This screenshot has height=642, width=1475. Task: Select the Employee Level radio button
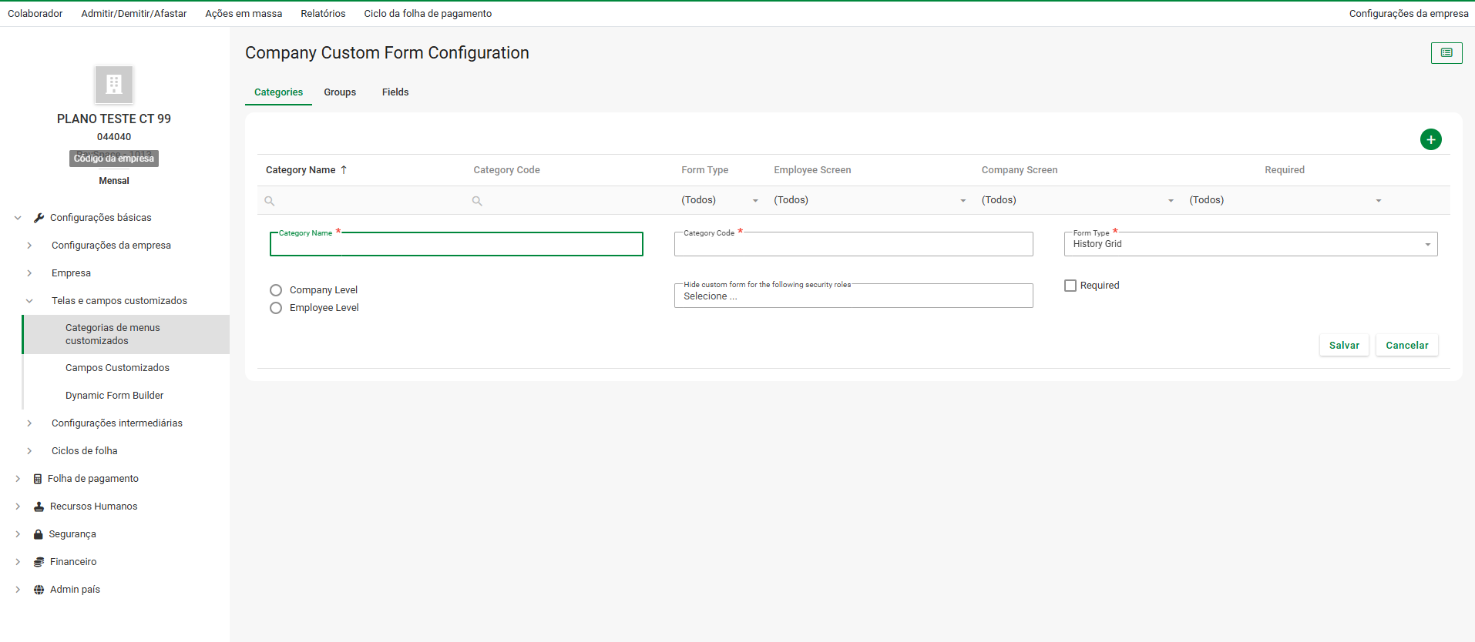[x=276, y=308]
